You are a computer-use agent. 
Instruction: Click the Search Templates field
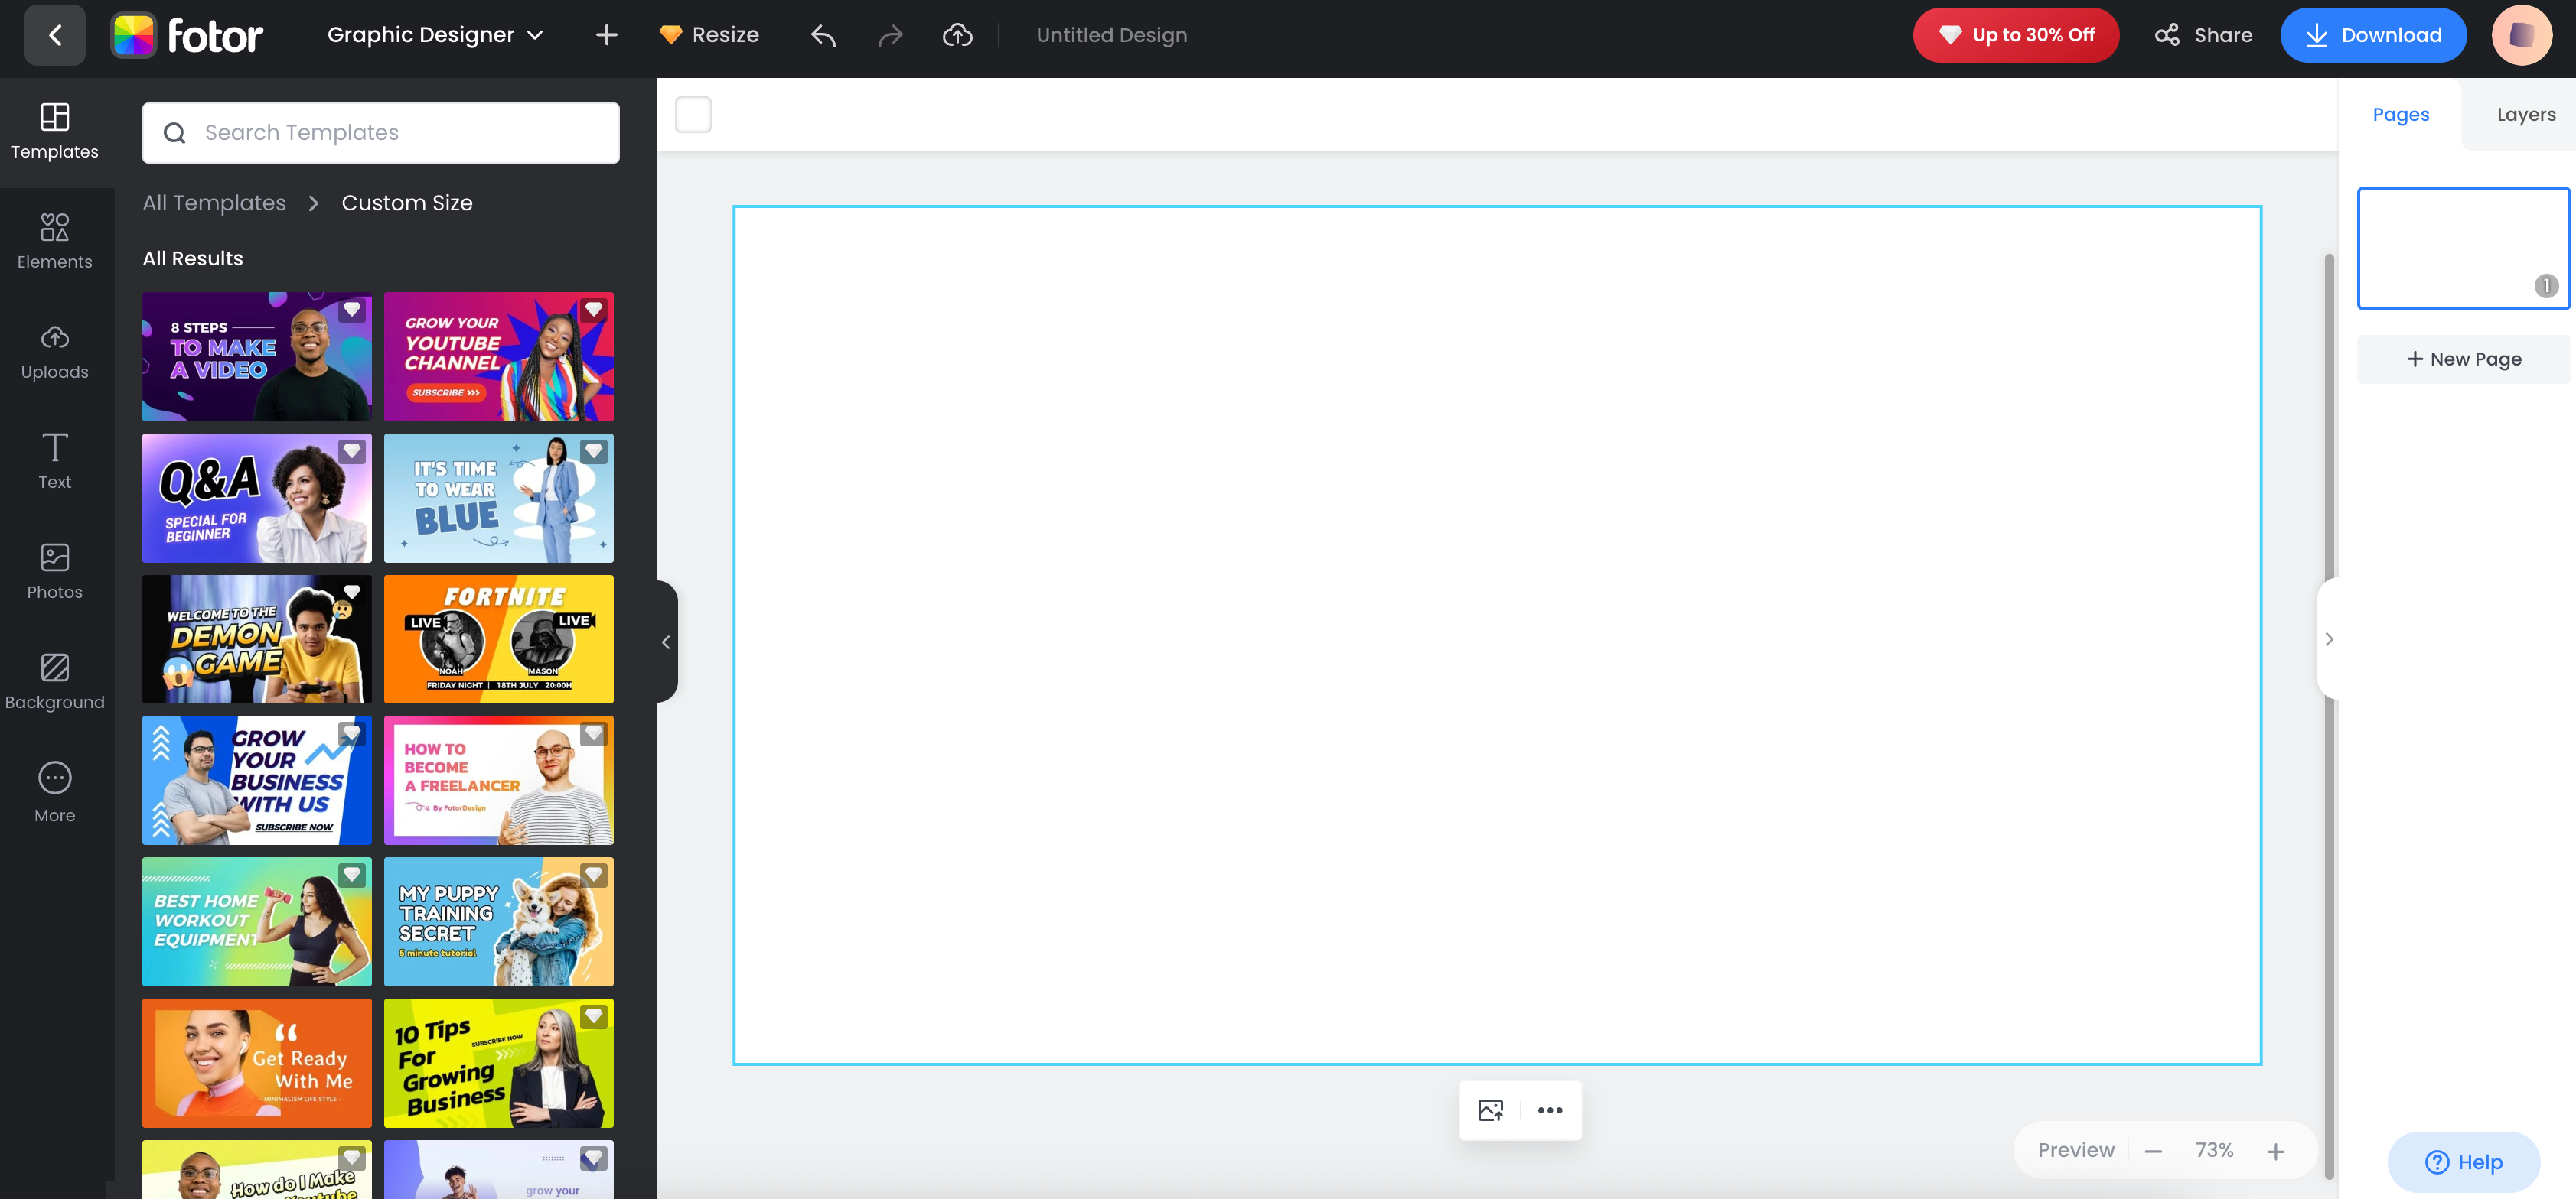click(380, 132)
